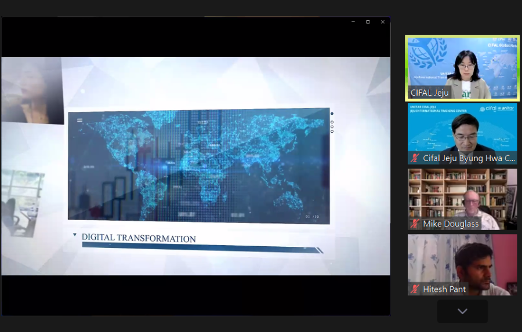Show more participants with the down chevron
Image resolution: width=522 pixels, height=332 pixels.
coord(462,311)
